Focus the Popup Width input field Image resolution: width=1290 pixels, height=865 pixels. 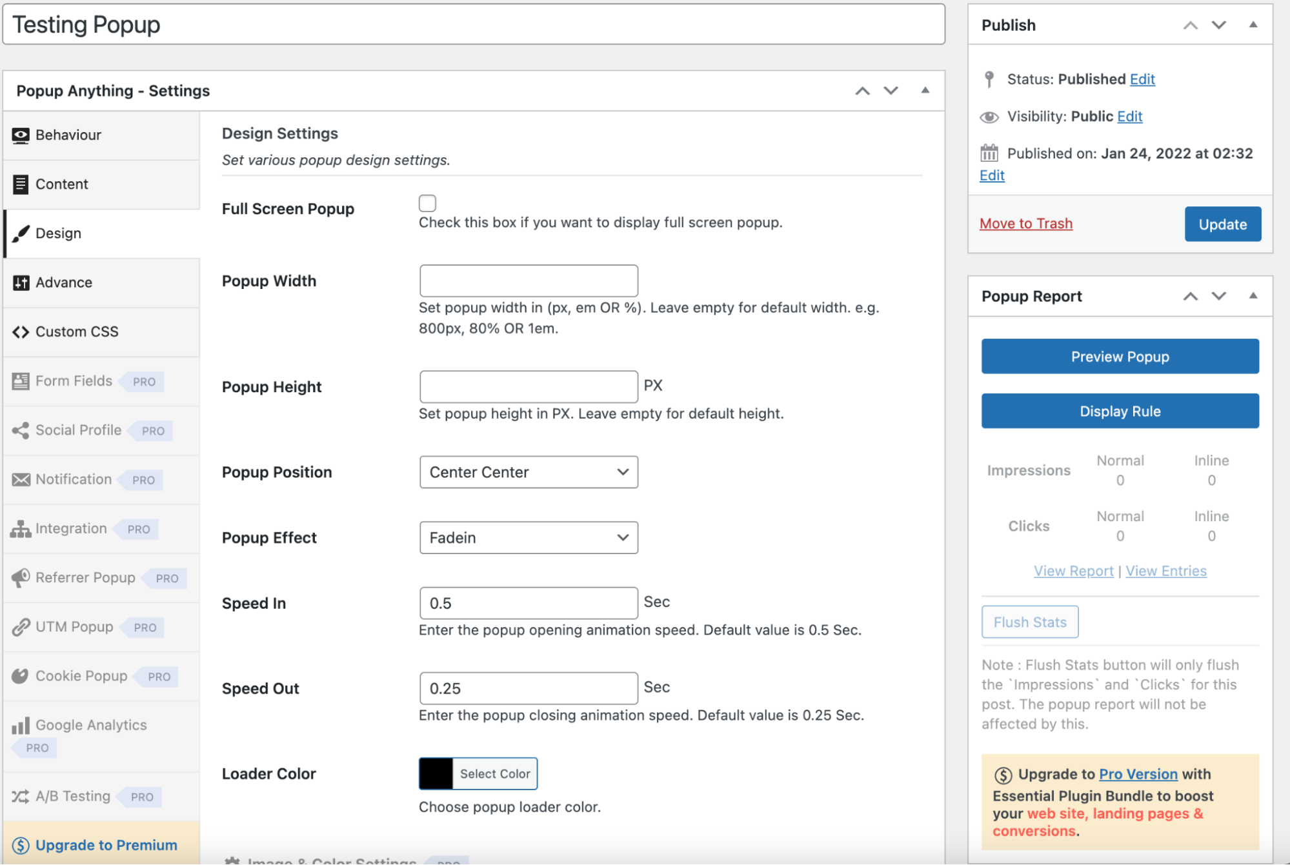[x=529, y=281]
